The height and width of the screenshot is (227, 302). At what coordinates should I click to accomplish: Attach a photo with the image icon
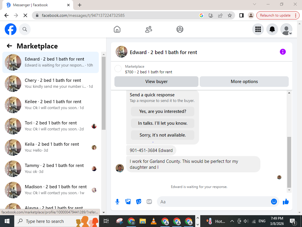[128, 202]
